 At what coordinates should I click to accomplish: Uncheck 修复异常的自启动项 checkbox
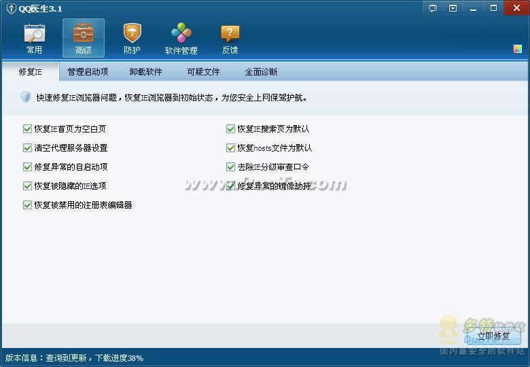[x=27, y=167]
